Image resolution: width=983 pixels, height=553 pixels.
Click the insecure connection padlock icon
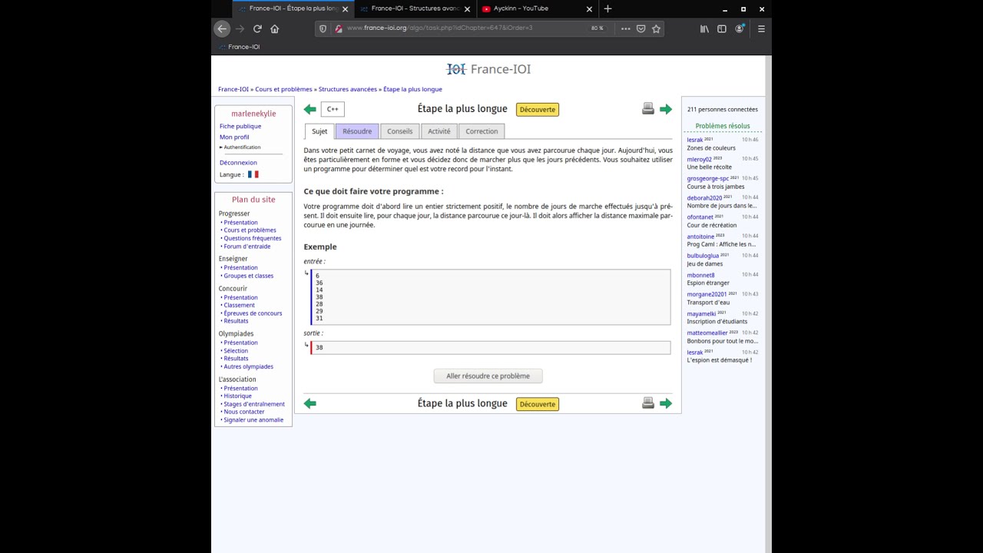[339, 28]
